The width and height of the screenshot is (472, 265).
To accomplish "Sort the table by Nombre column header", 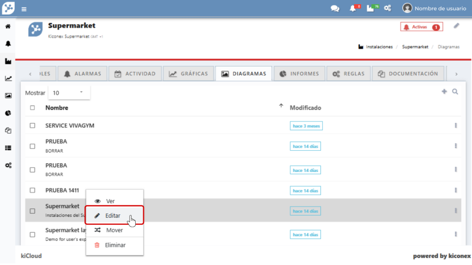I will (x=57, y=108).
